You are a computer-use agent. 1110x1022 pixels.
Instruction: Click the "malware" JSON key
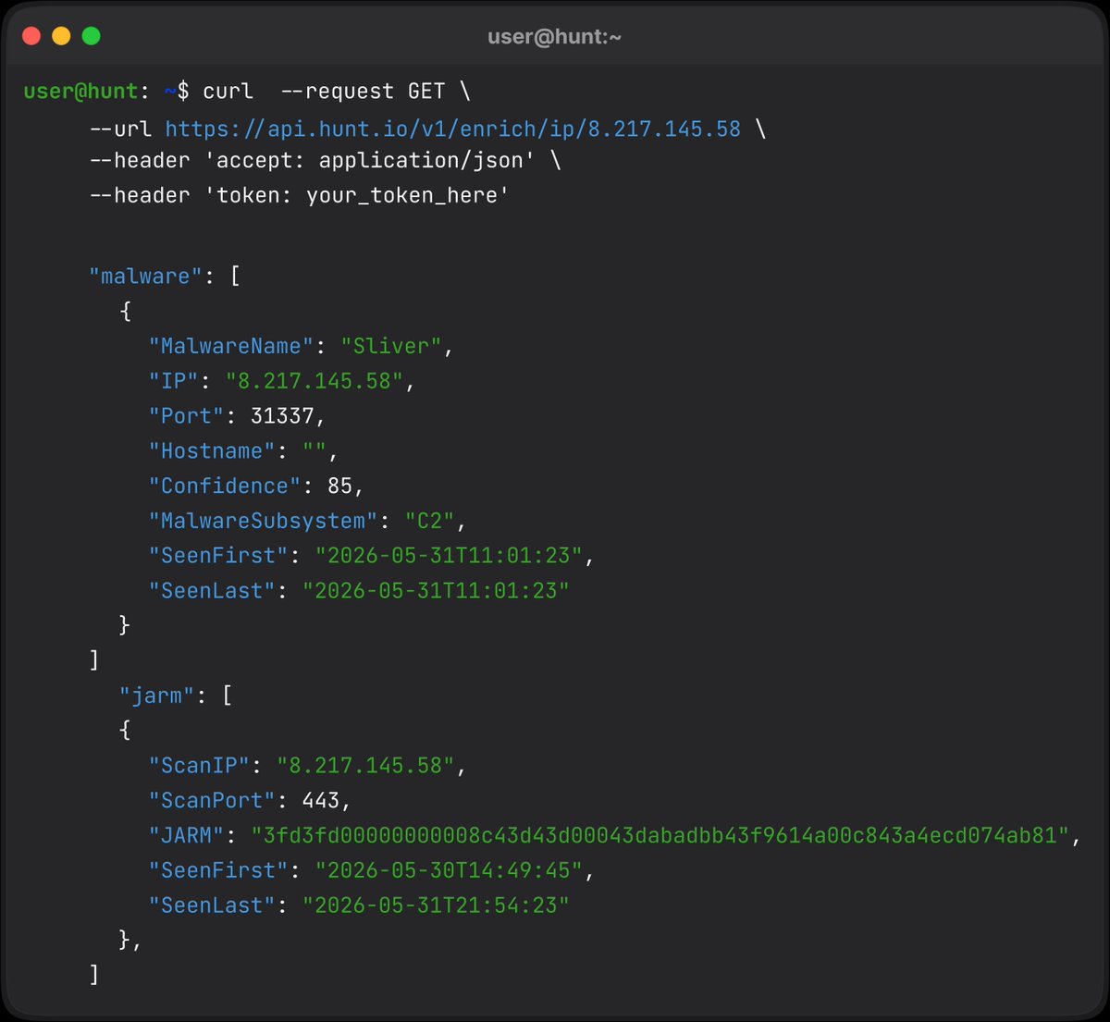[x=145, y=277]
